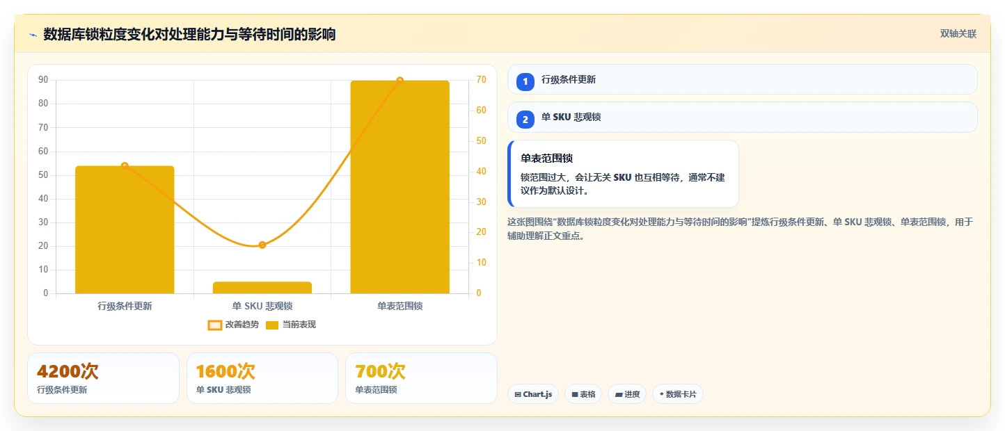
Task: Click the icon inside the 进度 tag
Action: [619, 395]
